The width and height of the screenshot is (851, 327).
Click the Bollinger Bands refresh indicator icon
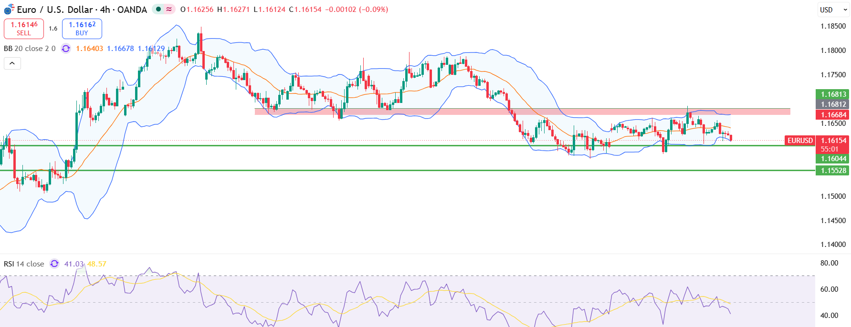(66, 49)
